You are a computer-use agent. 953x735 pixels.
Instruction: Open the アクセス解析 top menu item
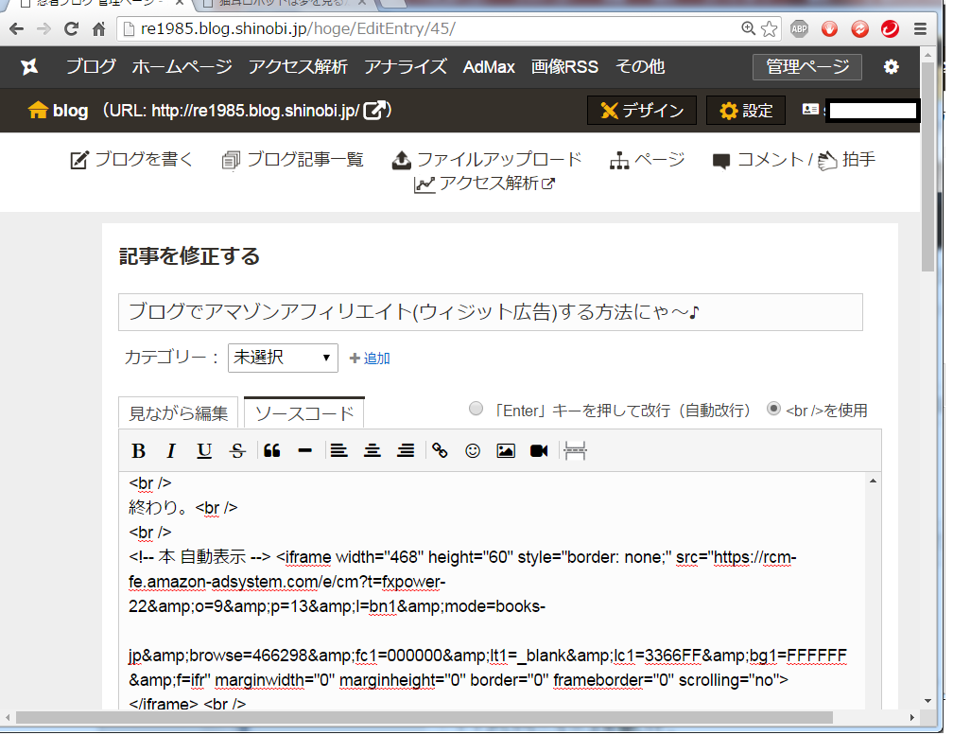click(x=298, y=67)
